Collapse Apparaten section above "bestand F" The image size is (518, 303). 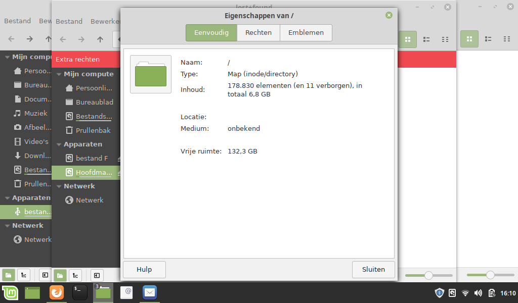pyautogui.click(x=58, y=144)
